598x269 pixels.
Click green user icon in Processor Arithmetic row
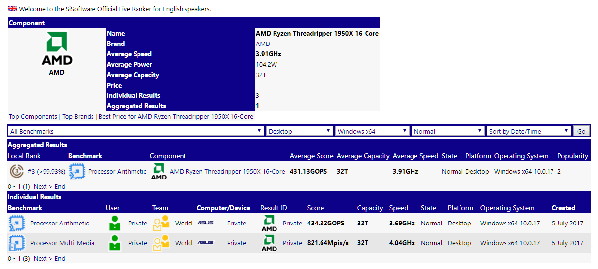(115, 224)
